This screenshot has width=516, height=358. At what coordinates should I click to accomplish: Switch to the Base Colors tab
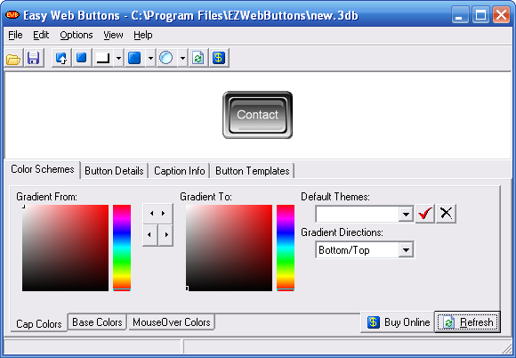coord(97,322)
